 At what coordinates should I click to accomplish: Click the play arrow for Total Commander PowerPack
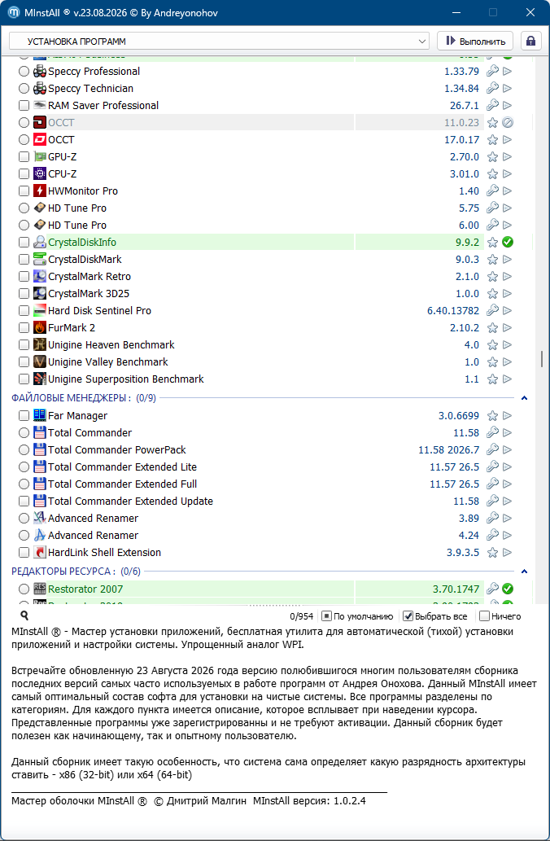pyautogui.click(x=508, y=449)
